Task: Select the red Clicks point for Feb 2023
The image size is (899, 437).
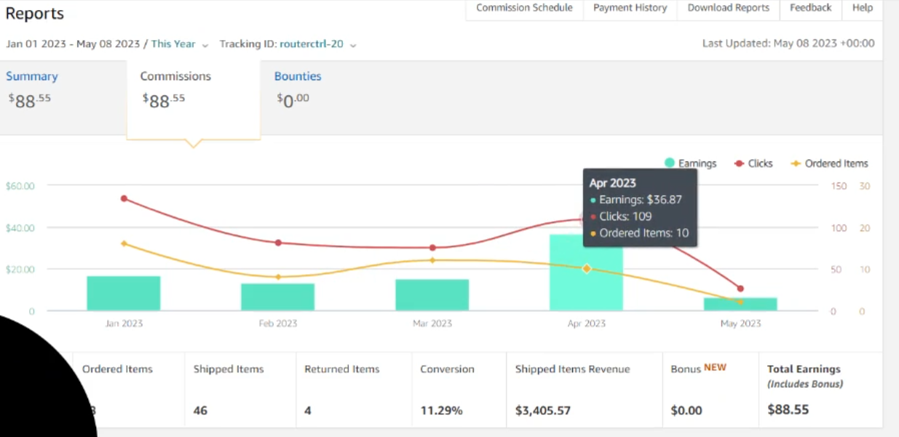Action: tap(278, 243)
